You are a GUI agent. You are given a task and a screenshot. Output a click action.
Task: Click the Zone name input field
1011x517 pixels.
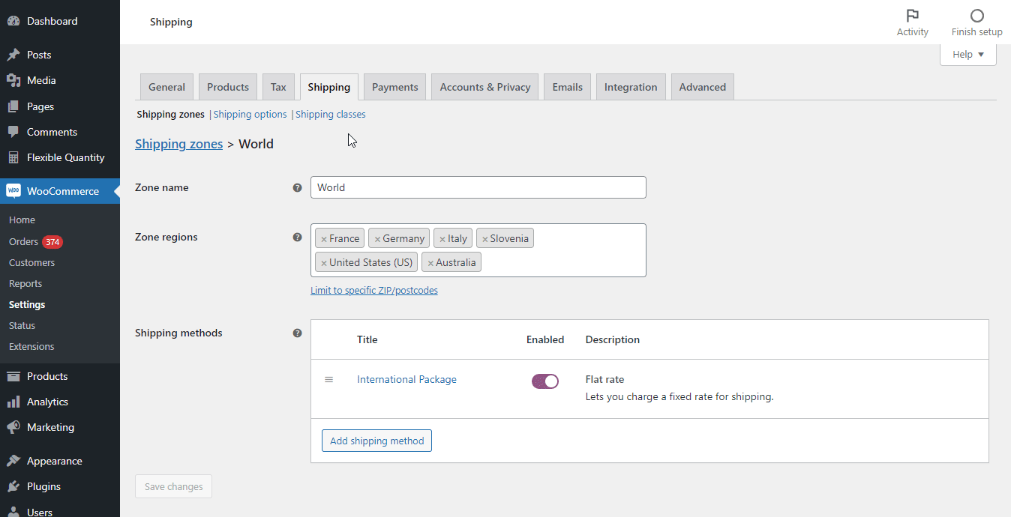[x=478, y=187]
